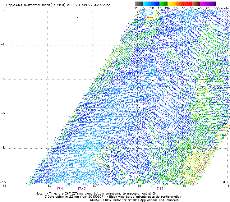Click the -159 longitude axis label

click(93, 186)
